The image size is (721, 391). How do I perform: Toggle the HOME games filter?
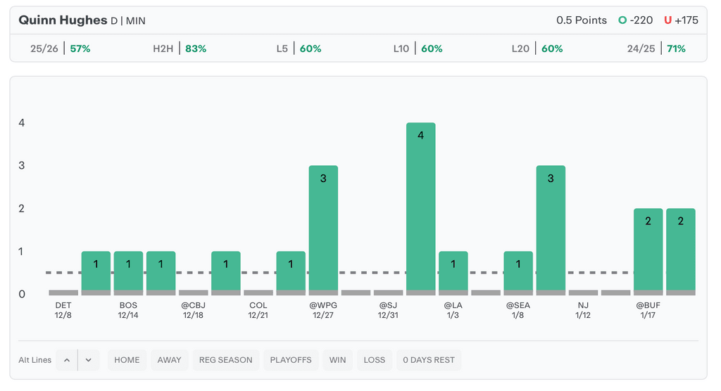click(x=127, y=360)
